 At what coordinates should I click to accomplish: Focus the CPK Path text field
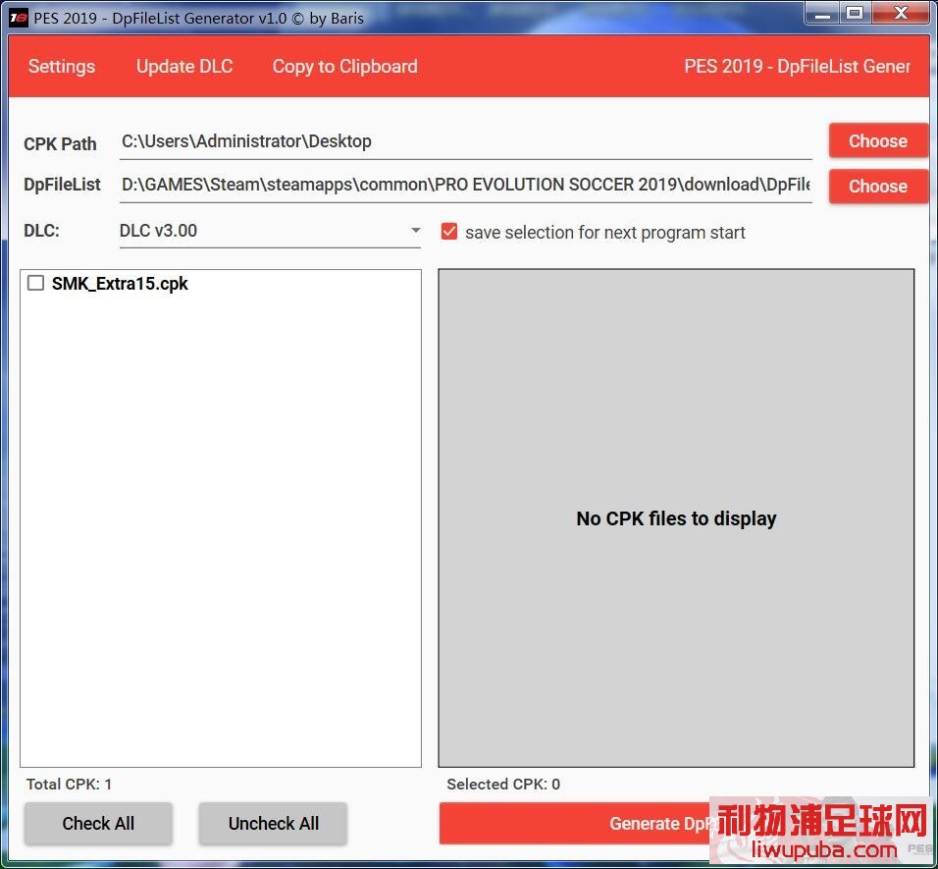[x=465, y=141]
